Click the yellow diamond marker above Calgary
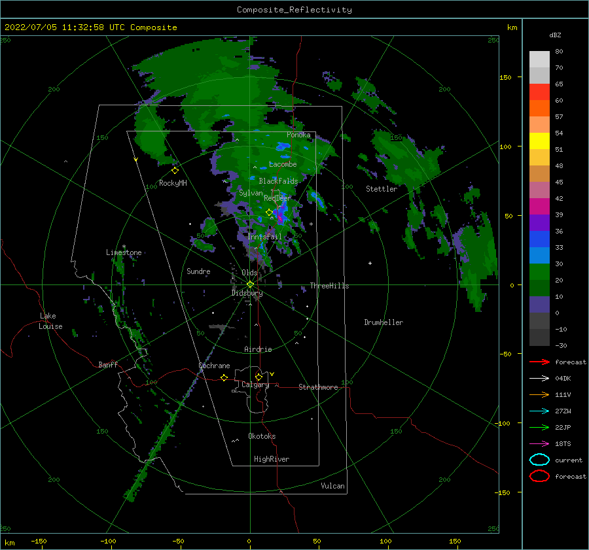Screen dimensions: 589x550 [259, 377]
